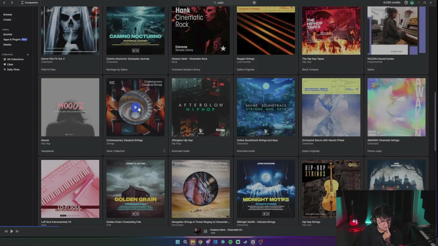
Task: Open the Afterglow Hip Hop cover
Action: [x=201, y=107]
